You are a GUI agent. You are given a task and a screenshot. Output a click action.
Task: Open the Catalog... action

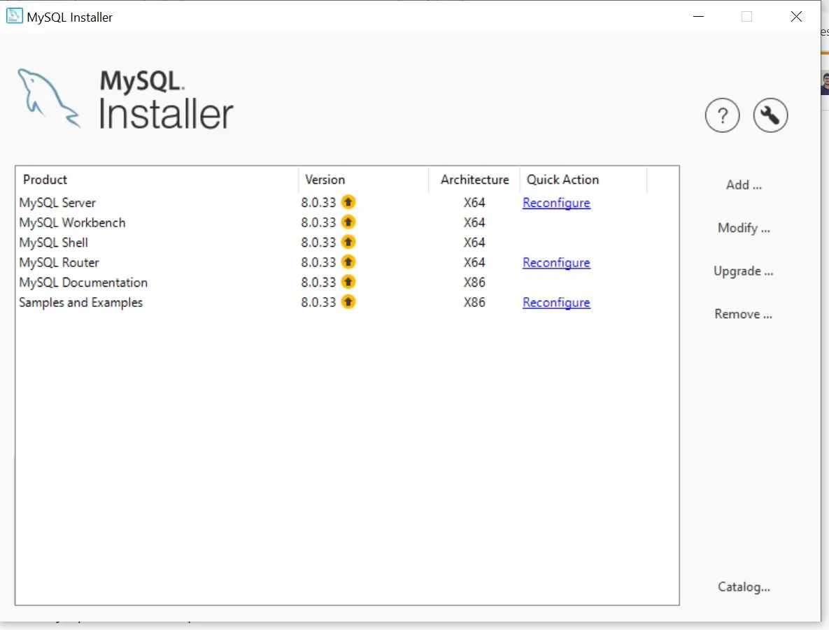pos(744,587)
